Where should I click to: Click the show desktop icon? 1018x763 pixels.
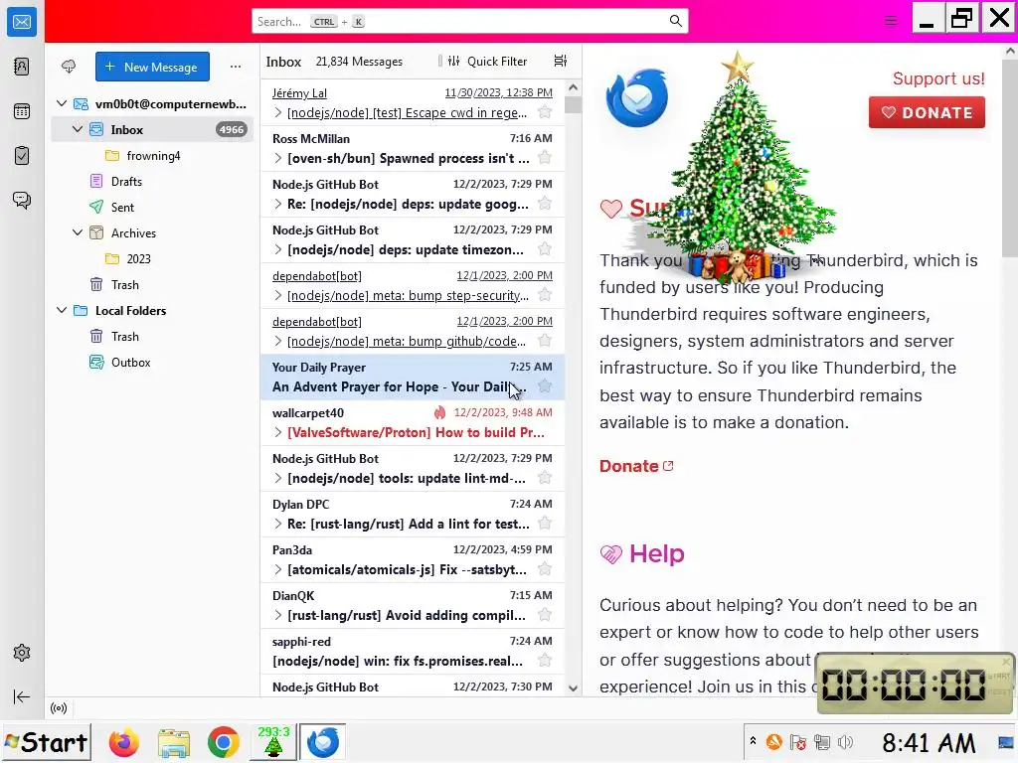pos(1006,742)
